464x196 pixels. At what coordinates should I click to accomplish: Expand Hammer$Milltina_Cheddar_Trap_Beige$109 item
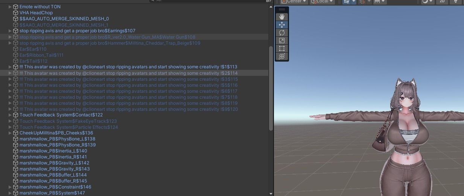coord(10,43)
